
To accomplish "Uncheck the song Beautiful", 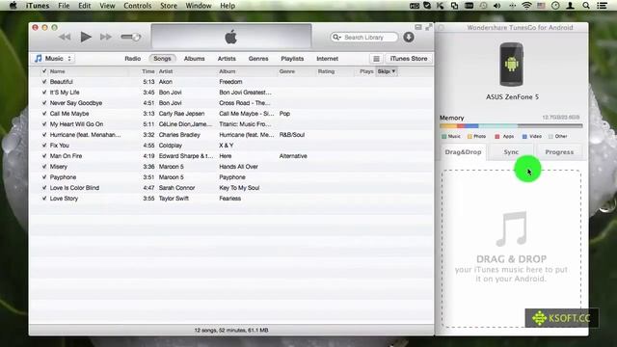I will (x=44, y=81).
